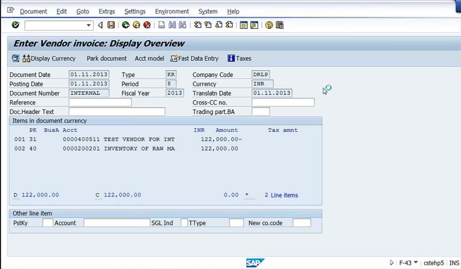Open the Edit menu
The width and height of the screenshot is (461, 269).
click(62, 11)
